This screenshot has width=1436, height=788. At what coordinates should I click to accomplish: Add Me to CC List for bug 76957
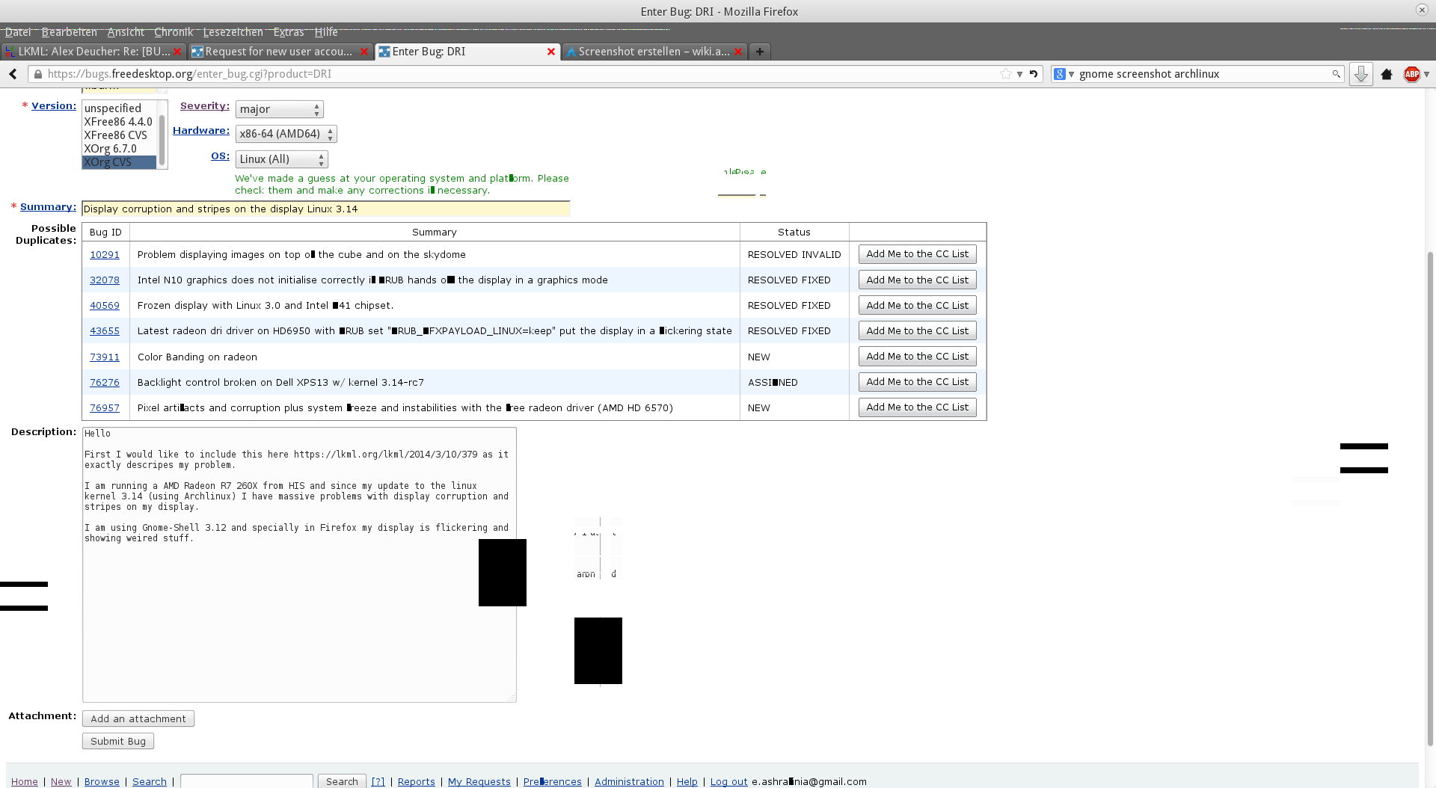(x=917, y=407)
